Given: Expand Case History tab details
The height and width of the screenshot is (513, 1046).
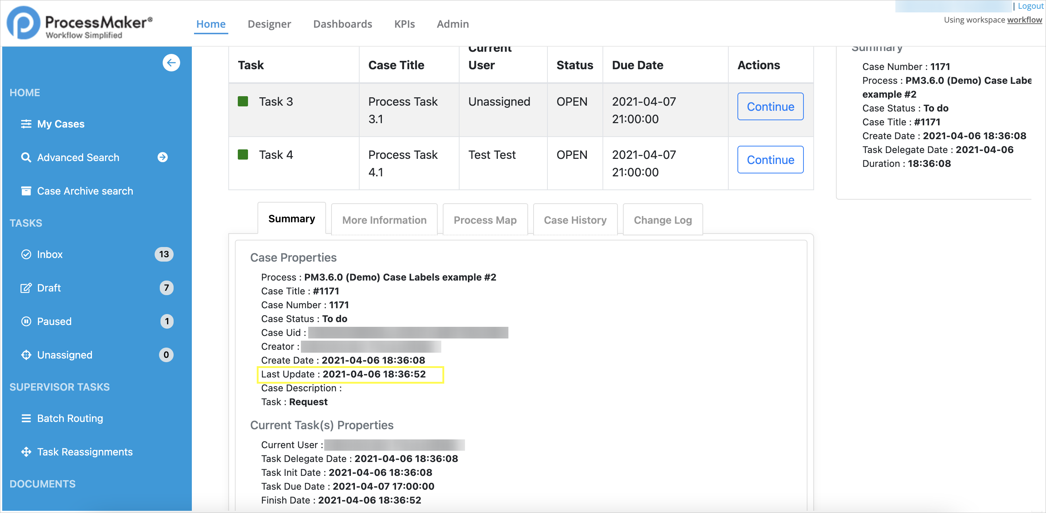Looking at the screenshot, I should [576, 219].
